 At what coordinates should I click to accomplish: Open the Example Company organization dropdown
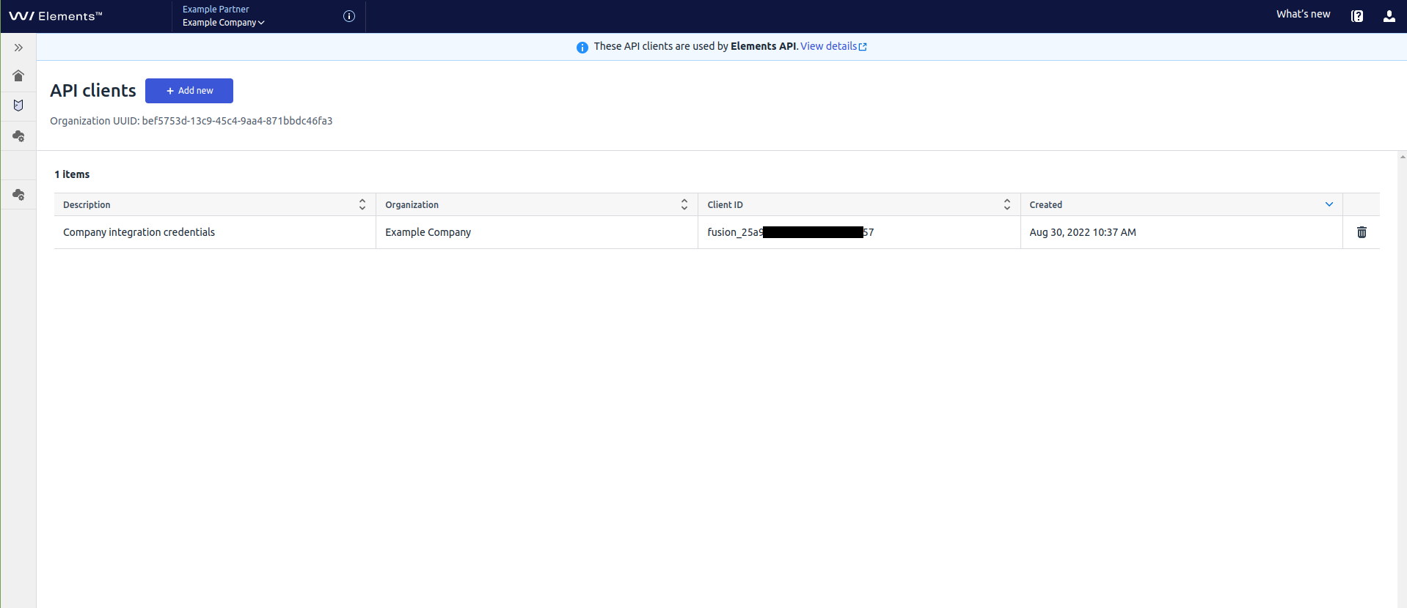click(223, 23)
